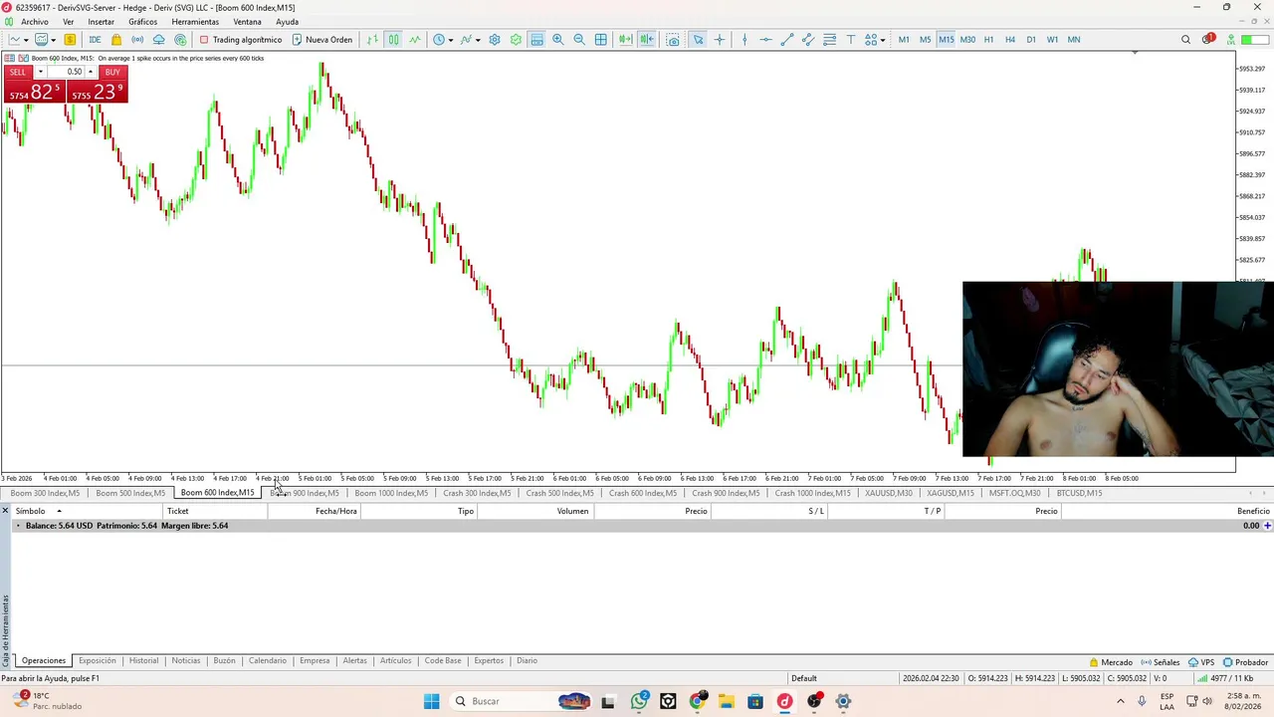Open the Signals broadcast icon in toolbar

[x=137, y=40]
